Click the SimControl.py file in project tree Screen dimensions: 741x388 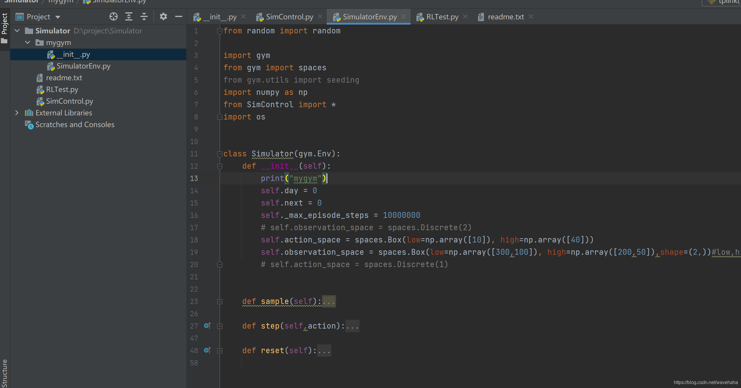(x=70, y=101)
